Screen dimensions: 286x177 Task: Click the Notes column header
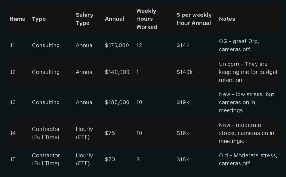coord(227,19)
